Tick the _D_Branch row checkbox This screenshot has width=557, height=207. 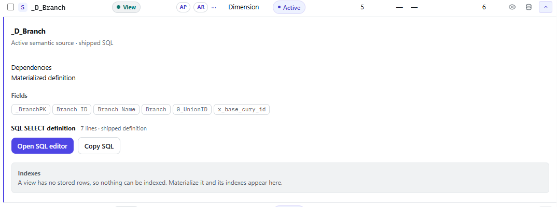[11, 7]
